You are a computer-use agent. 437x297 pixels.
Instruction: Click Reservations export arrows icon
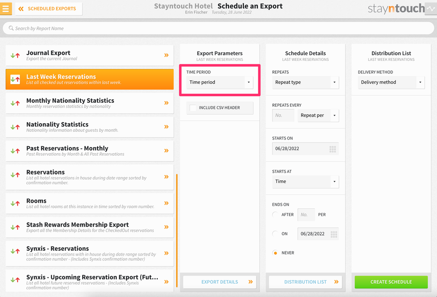pos(15,175)
